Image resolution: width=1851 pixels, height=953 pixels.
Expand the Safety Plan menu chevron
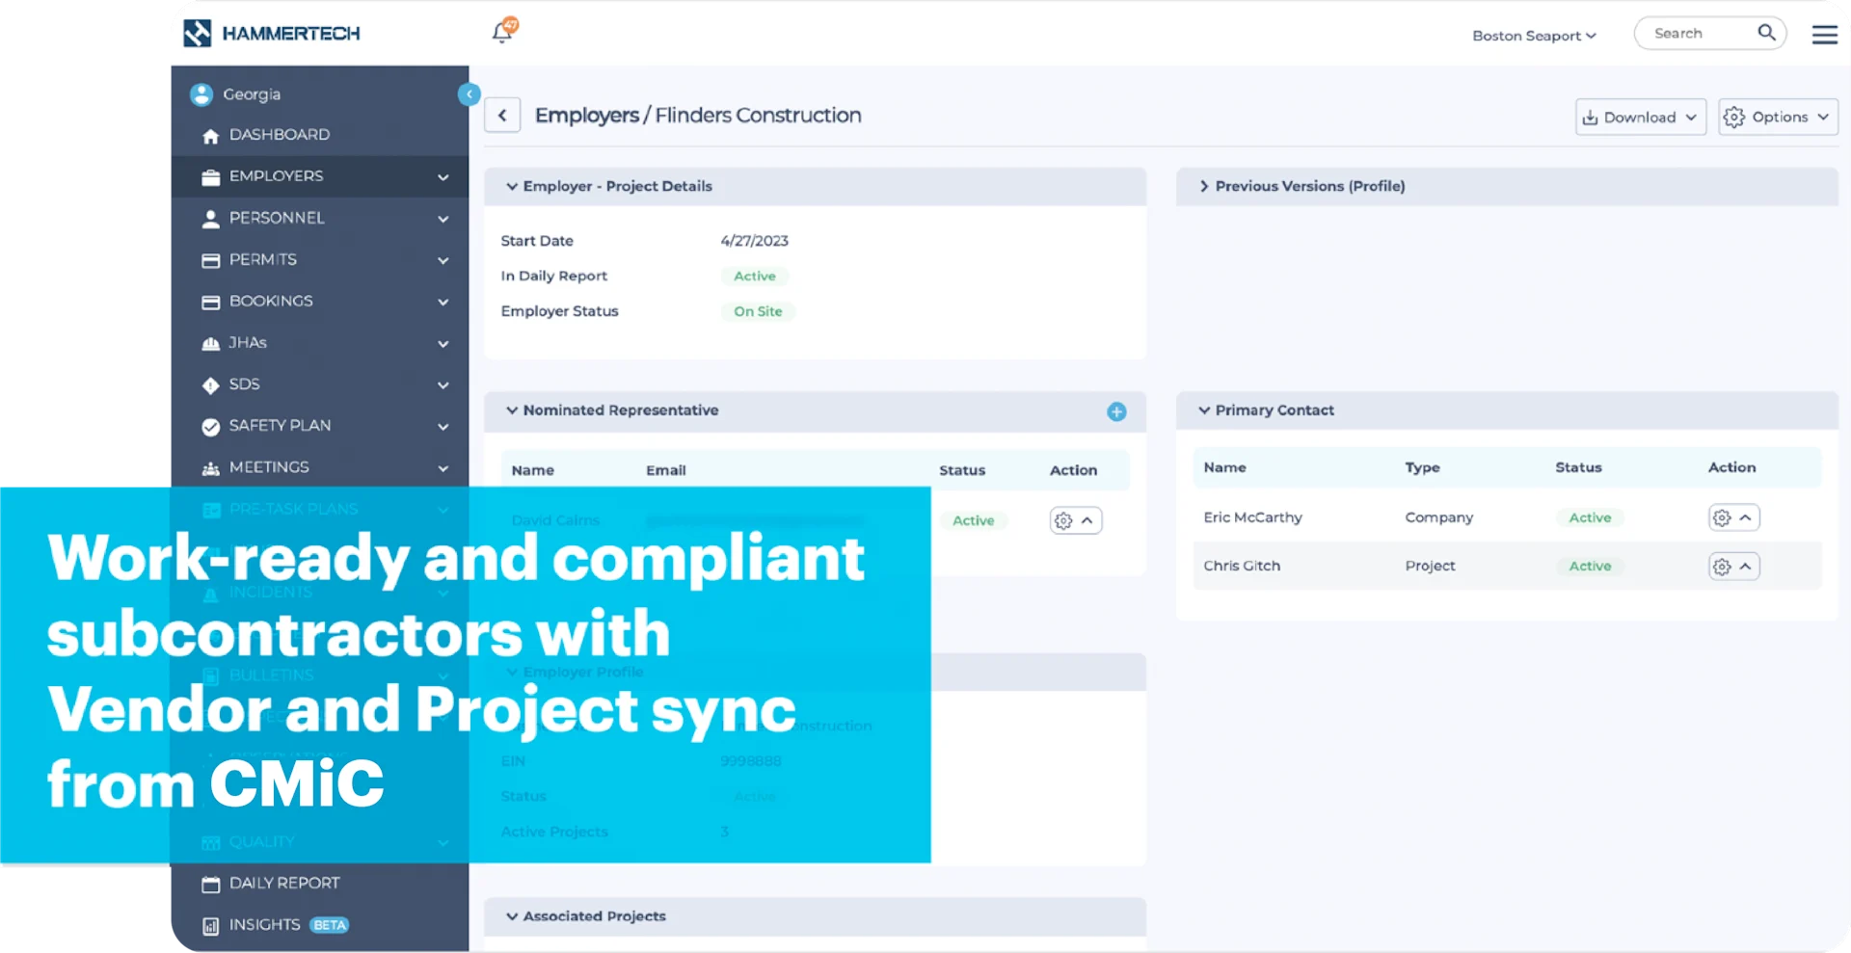[x=443, y=427]
